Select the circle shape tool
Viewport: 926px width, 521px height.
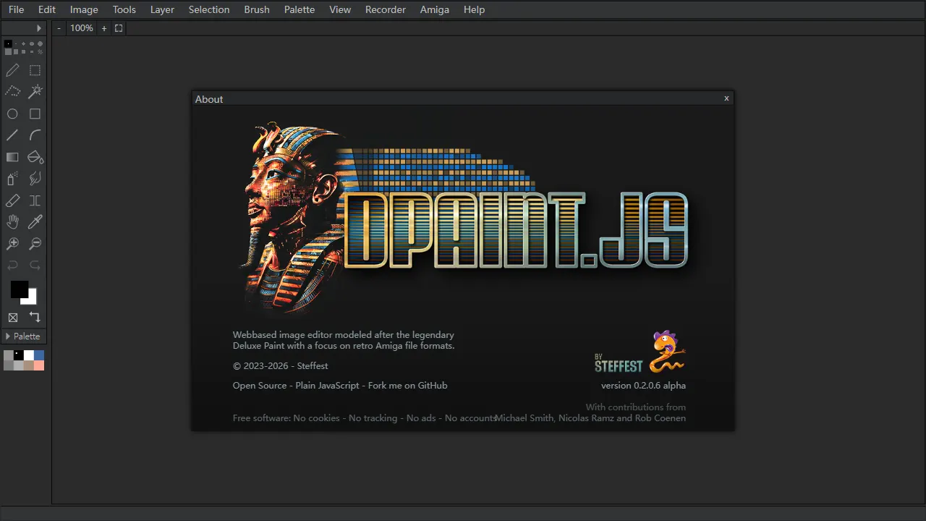[x=12, y=114]
